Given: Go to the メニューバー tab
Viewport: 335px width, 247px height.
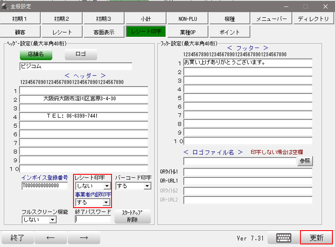Looking at the screenshot, I should (271, 19).
